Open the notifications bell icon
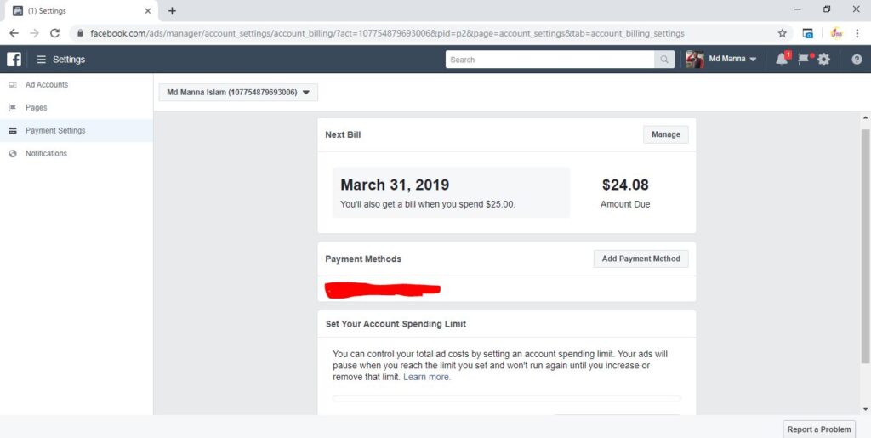This screenshot has height=438, width=871. [783, 59]
